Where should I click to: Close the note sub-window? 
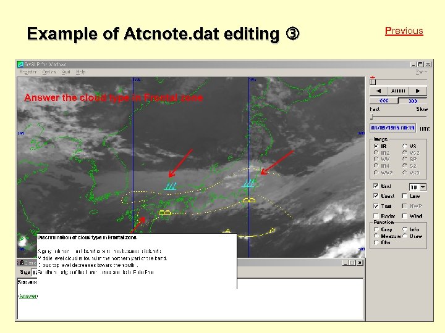pos(360,263)
